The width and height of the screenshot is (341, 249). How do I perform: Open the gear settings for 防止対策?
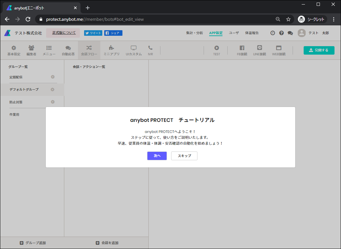pyautogui.click(x=52, y=101)
